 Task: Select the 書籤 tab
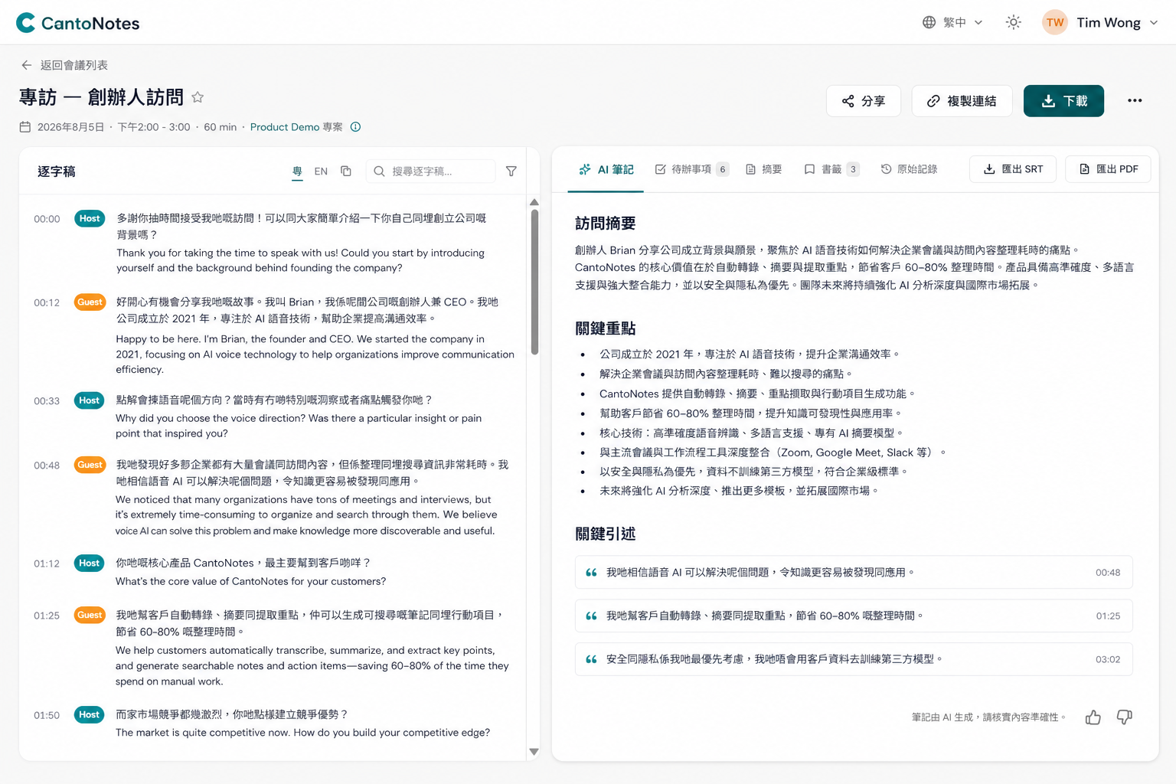tap(831, 169)
